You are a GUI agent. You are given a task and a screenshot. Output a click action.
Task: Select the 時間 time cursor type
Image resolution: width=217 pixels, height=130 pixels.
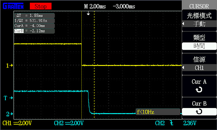(199, 46)
